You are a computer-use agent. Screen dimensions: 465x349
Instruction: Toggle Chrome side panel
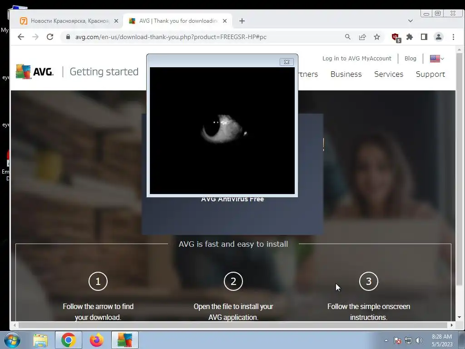click(424, 37)
